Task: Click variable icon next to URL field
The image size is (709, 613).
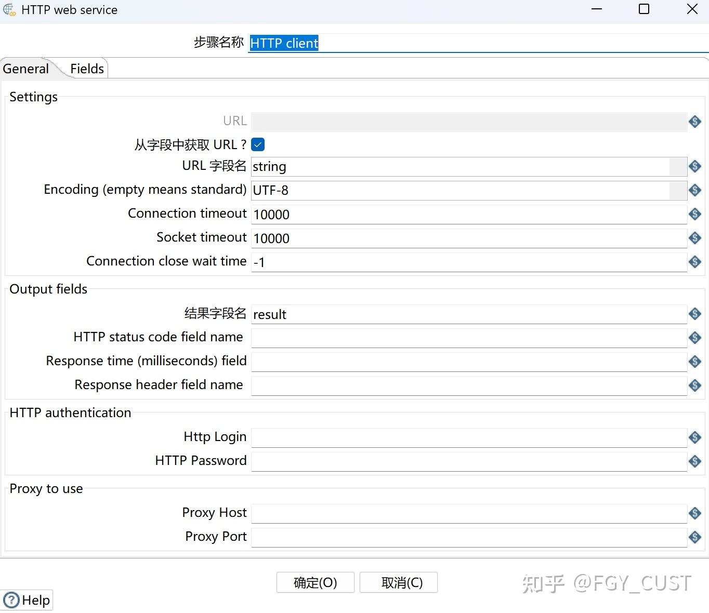Action: (694, 122)
